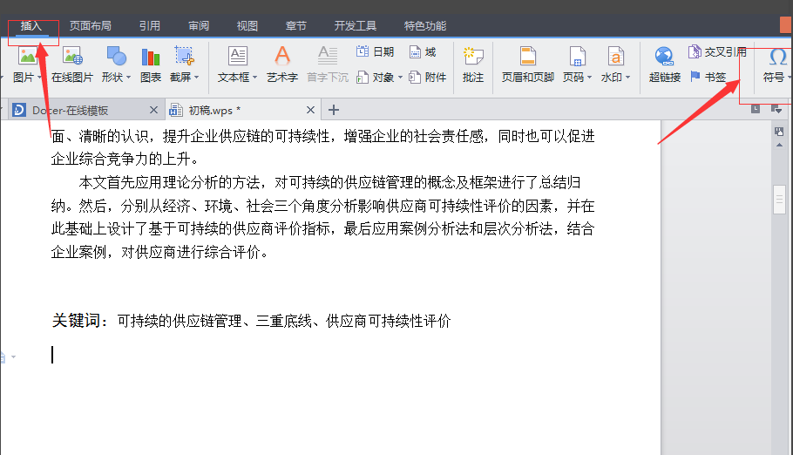The width and height of the screenshot is (793, 455).
Task: Click the 形状 shapes icon
Action: 116,56
